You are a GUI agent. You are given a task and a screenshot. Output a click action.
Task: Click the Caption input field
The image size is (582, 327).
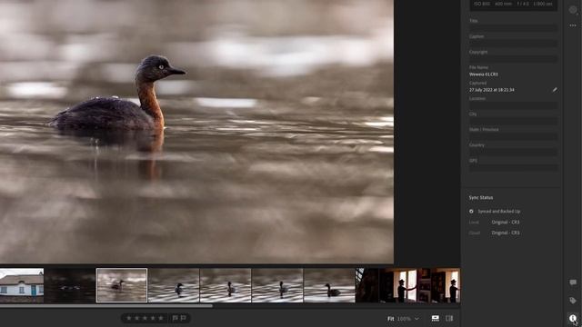point(513,44)
